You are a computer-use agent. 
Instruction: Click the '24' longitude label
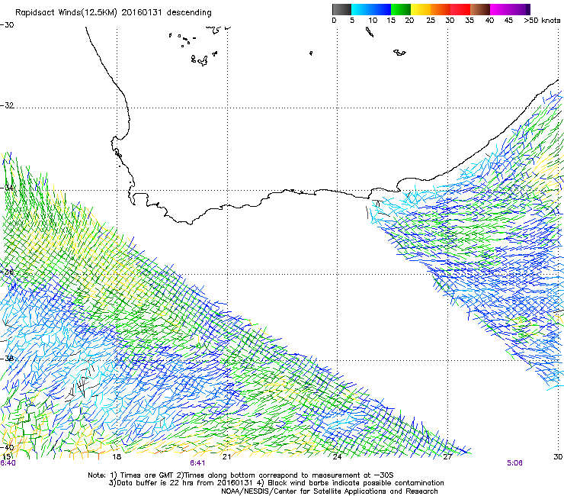click(x=337, y=457)
